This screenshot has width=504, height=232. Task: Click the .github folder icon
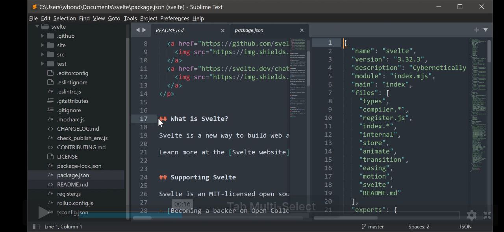[50, 36]
